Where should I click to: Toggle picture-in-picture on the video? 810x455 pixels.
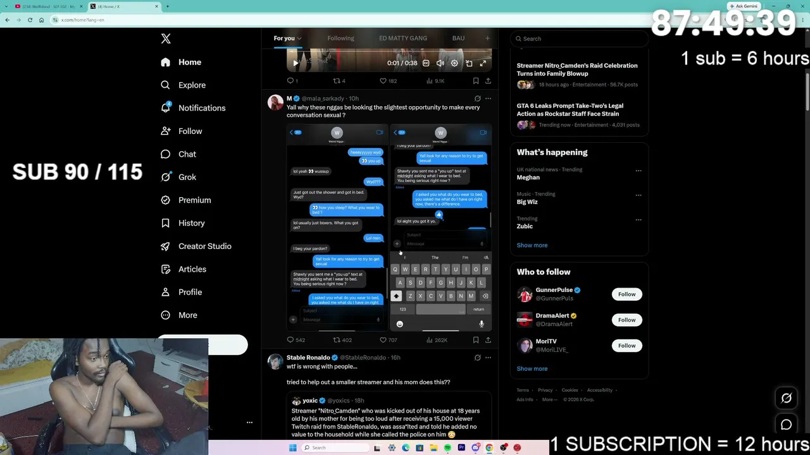pos(469,63)
